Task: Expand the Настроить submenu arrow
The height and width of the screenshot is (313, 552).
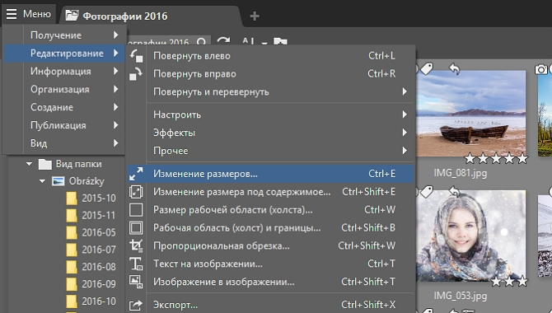Action: click(405, 114)
